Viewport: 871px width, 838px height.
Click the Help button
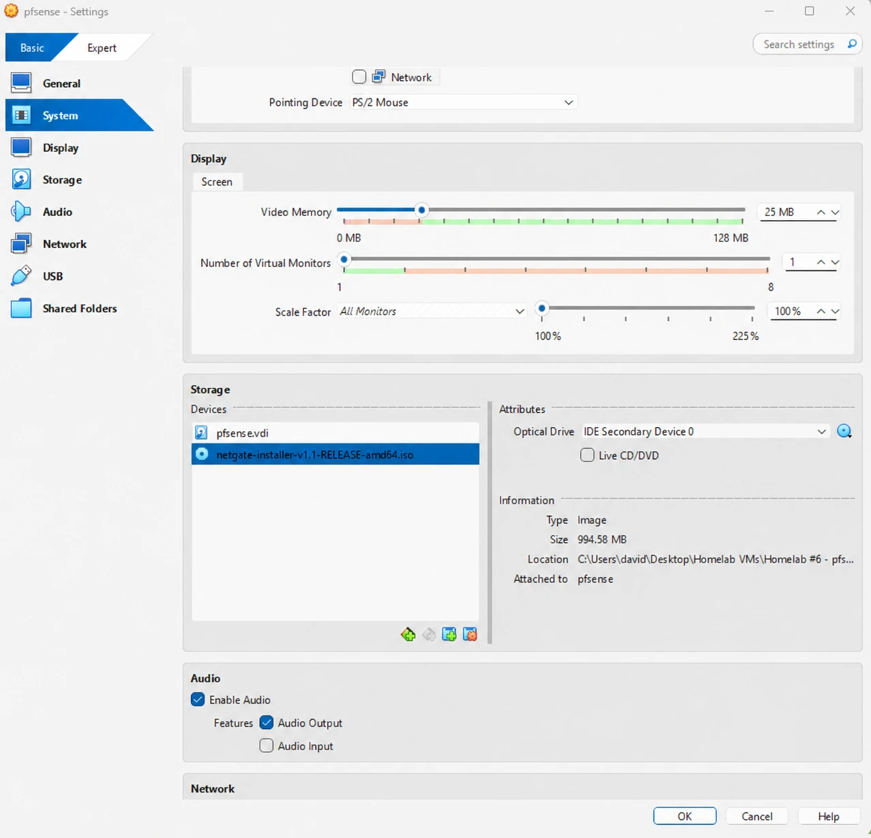click(828, 816)
